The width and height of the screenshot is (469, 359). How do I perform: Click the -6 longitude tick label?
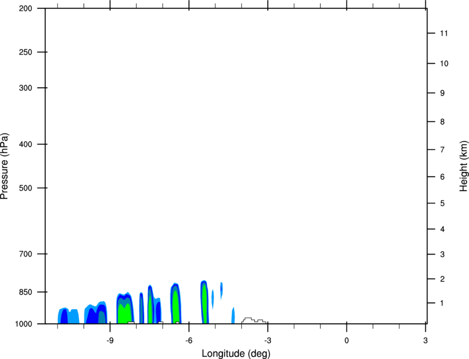click(x=189, y=340)
